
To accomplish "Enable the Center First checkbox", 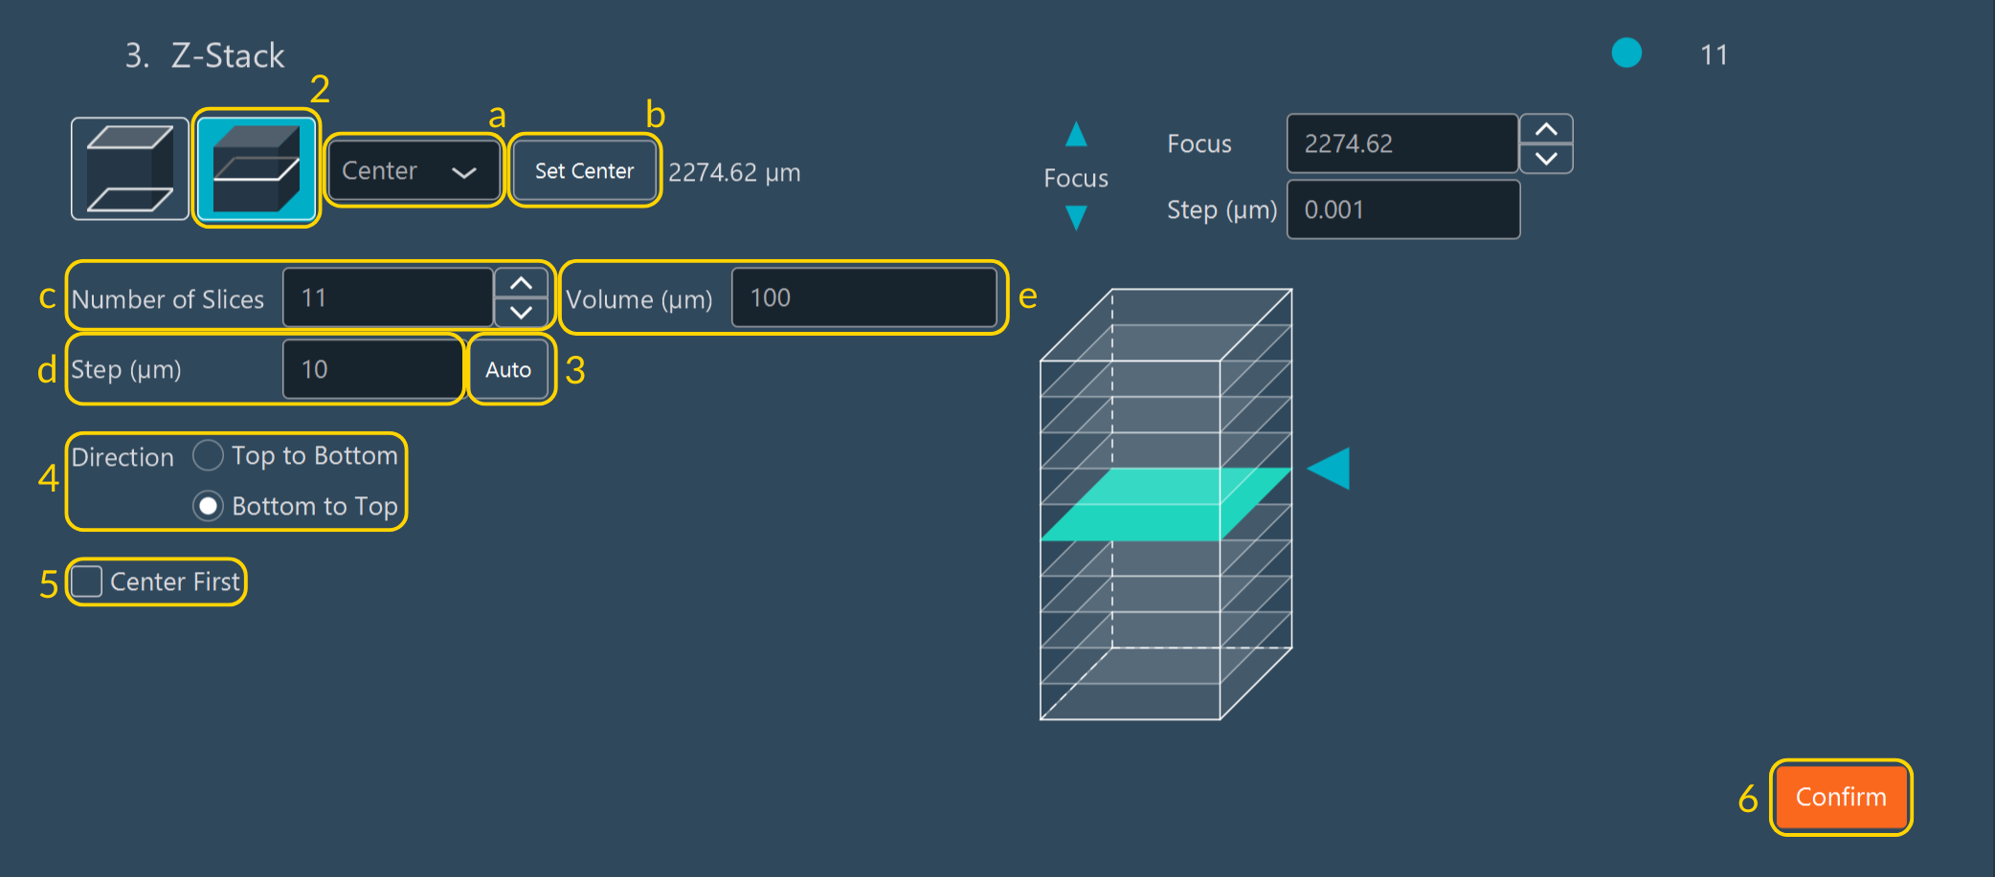I will click(87, 581).
